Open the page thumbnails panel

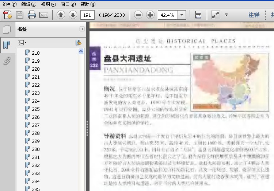tap(7, 29)
